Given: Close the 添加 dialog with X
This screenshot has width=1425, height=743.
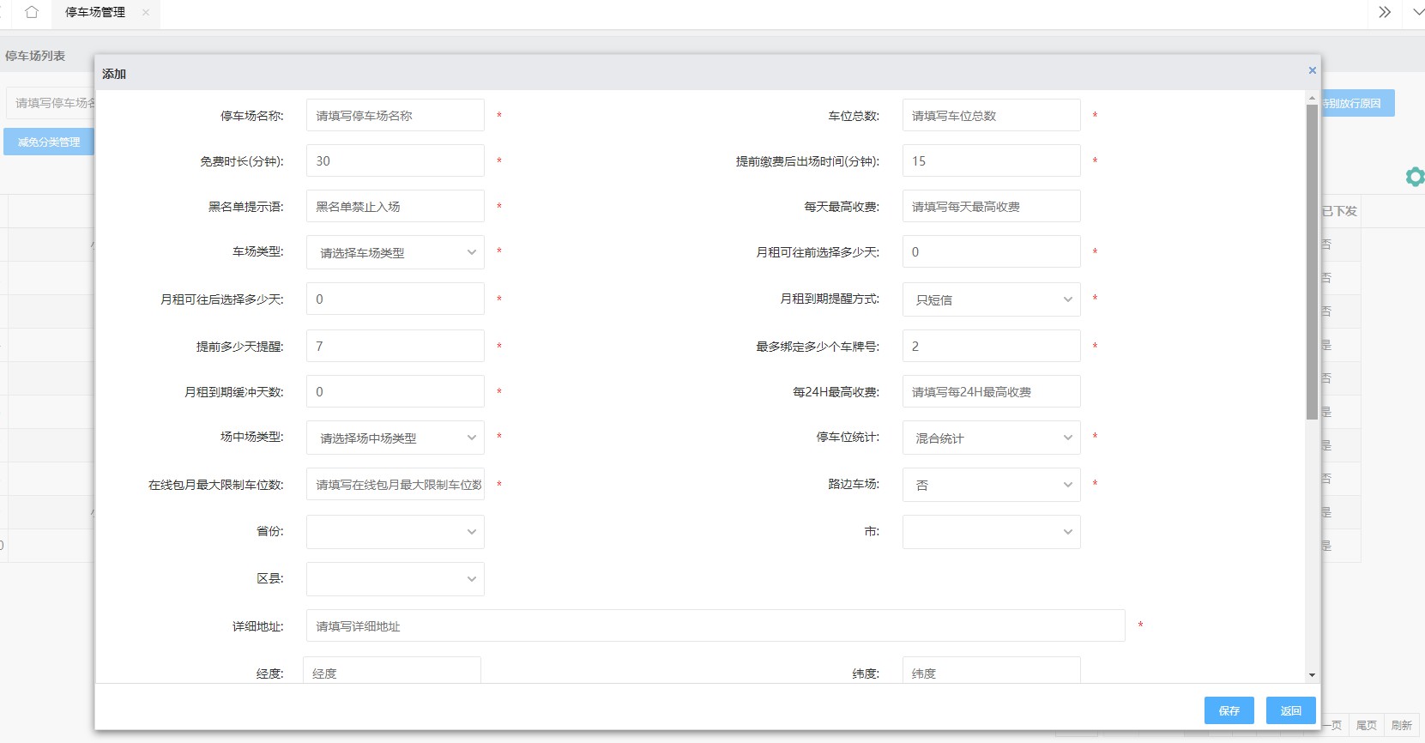Looking at the screenshot, I should [1312, 70].
